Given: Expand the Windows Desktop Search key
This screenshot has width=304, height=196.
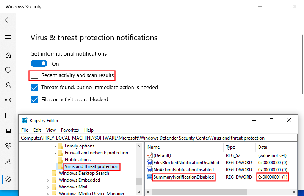Looking at the screenshot, I should click(47, 174).
